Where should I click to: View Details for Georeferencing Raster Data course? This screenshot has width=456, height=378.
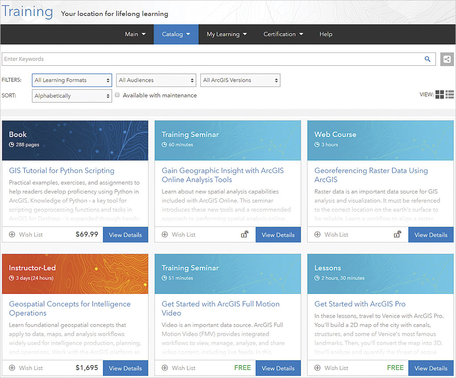point(431,234)
